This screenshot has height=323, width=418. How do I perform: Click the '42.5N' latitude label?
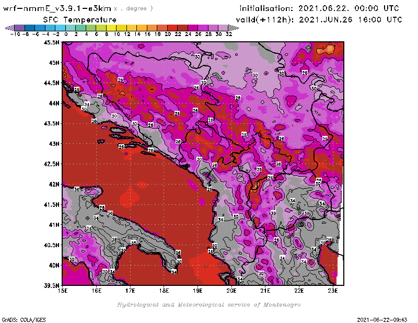[51, 164]
